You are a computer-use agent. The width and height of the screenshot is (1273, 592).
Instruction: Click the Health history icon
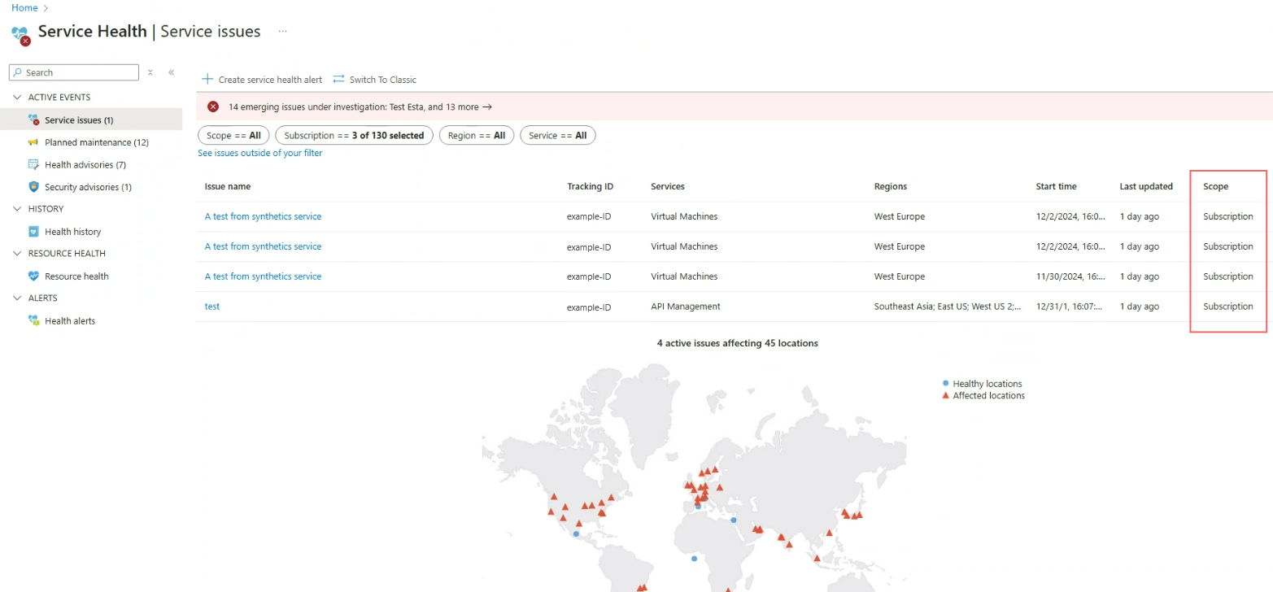coord(33,232)
